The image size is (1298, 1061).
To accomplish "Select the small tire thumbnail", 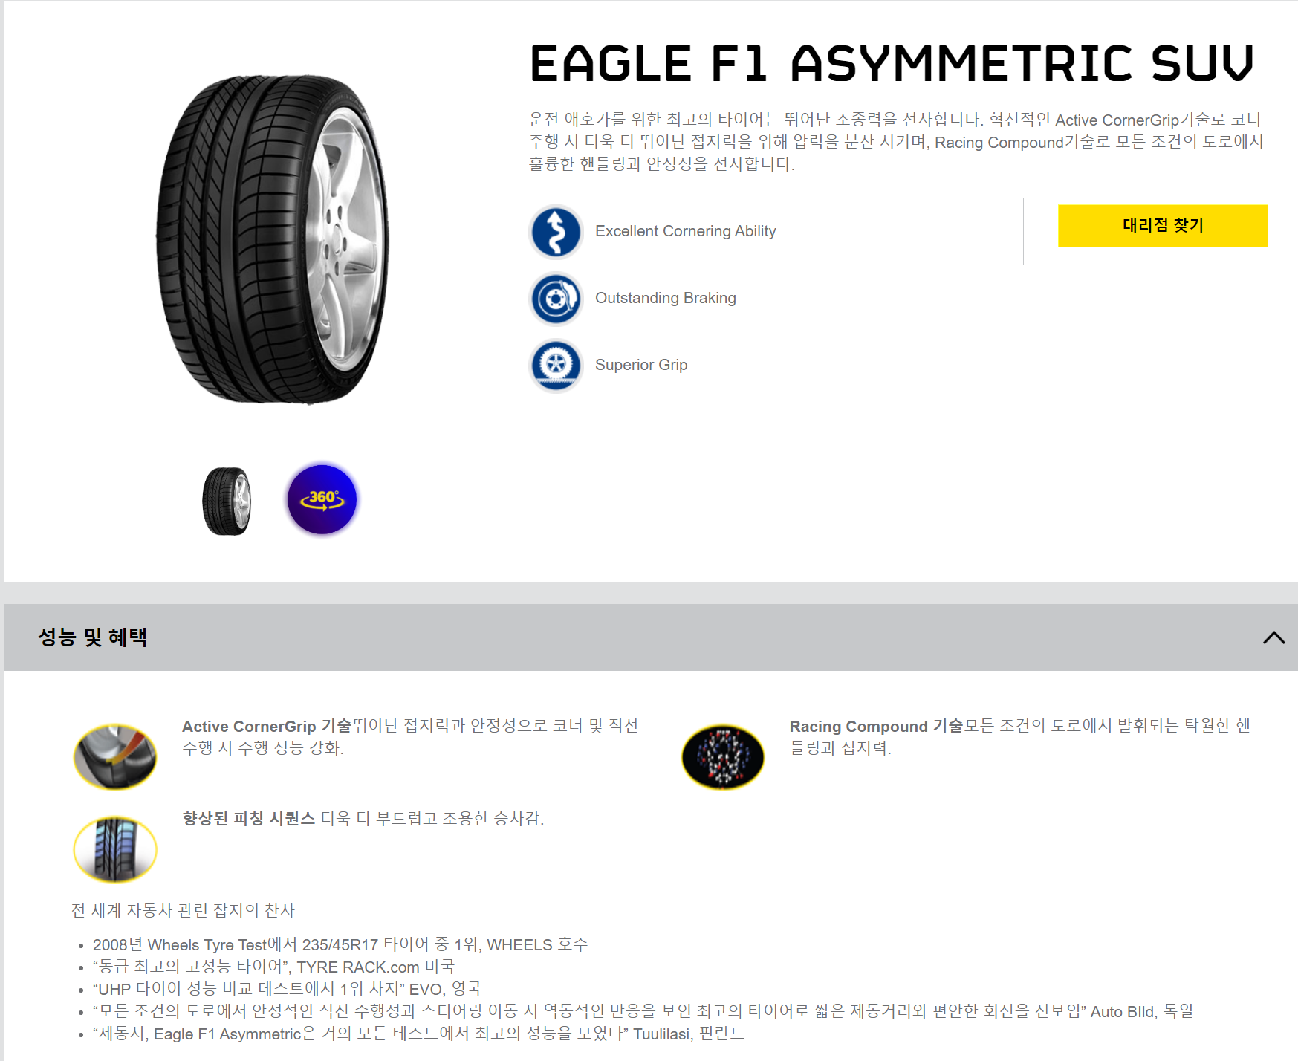I will pos(227,501).
